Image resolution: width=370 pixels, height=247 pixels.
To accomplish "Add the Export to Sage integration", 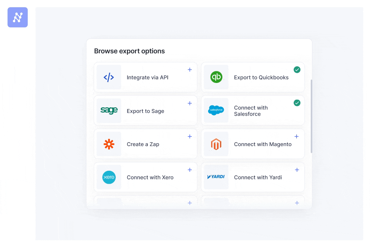I will coord(190,103).
